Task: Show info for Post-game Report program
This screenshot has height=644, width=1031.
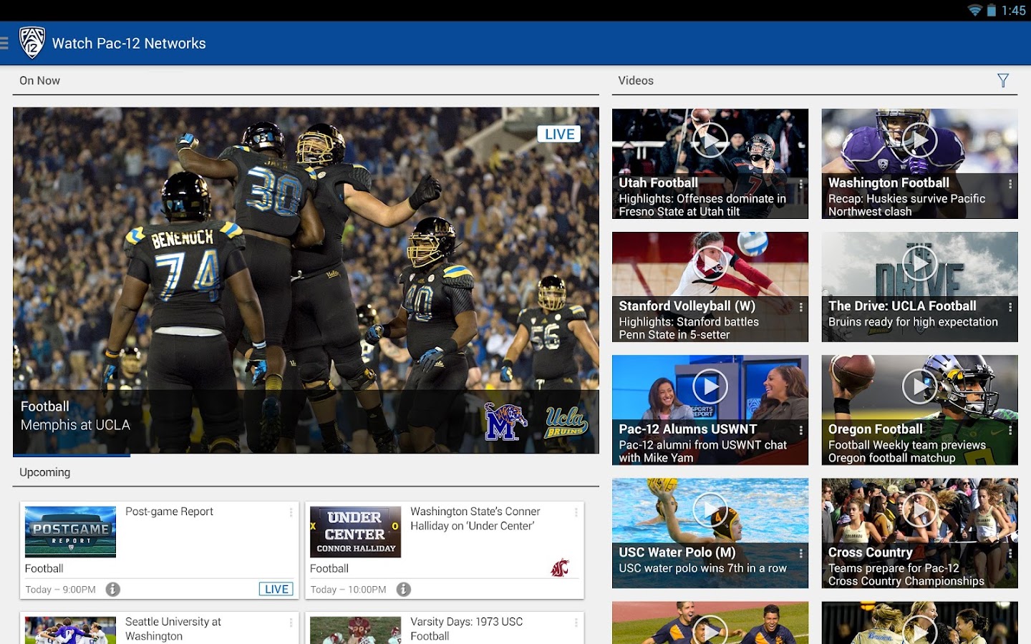Action: pos(113,589)
